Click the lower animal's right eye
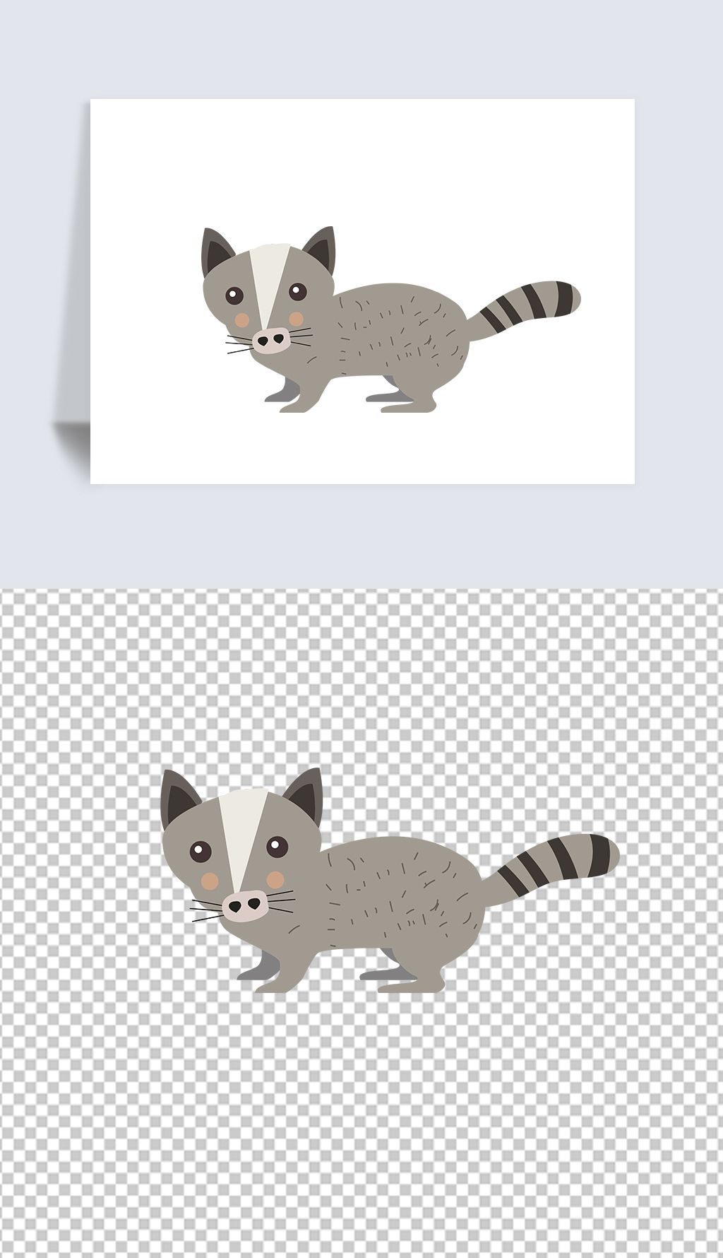This screenshot has width=723, height=1258. [277, 845]
